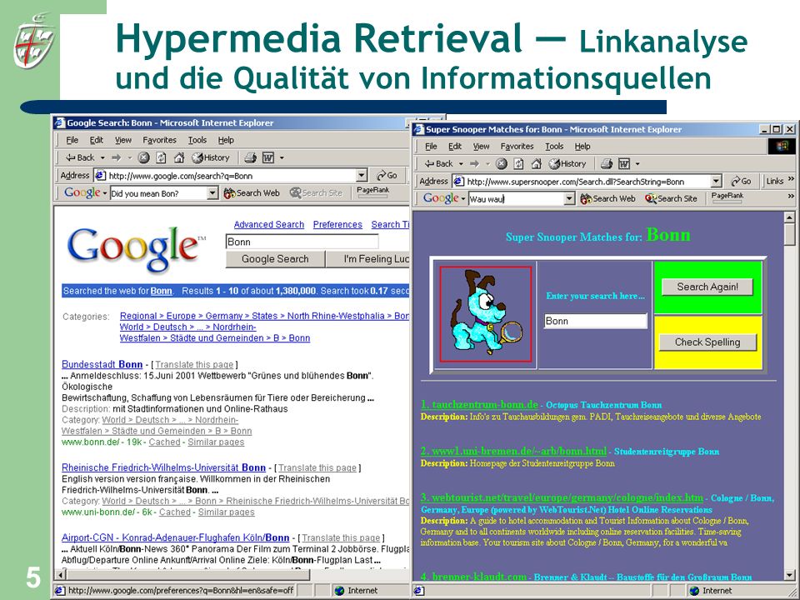Open Rheinische Friedrich-Wilhelms-Universität Bonn result
The image size is (800, 600).
(x=164, y=467)
